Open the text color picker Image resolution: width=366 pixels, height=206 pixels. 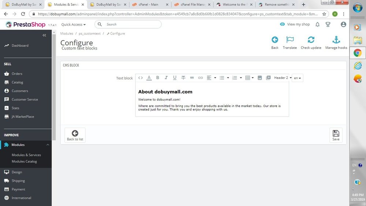click(x=149, y=78)
